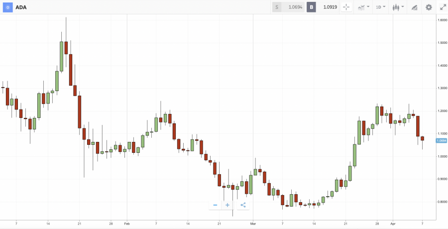
Task: Click the 1.0000 price axis label
Action: coord(443,156)
